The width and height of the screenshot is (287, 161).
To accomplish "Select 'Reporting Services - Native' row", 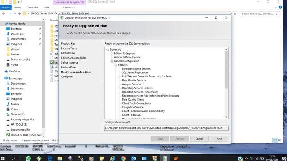I will click(138, 88).
